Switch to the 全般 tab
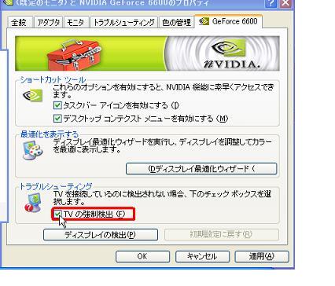The height and width of the screenshot is (286, 335). pyautogui.click(x=20, y=22)
